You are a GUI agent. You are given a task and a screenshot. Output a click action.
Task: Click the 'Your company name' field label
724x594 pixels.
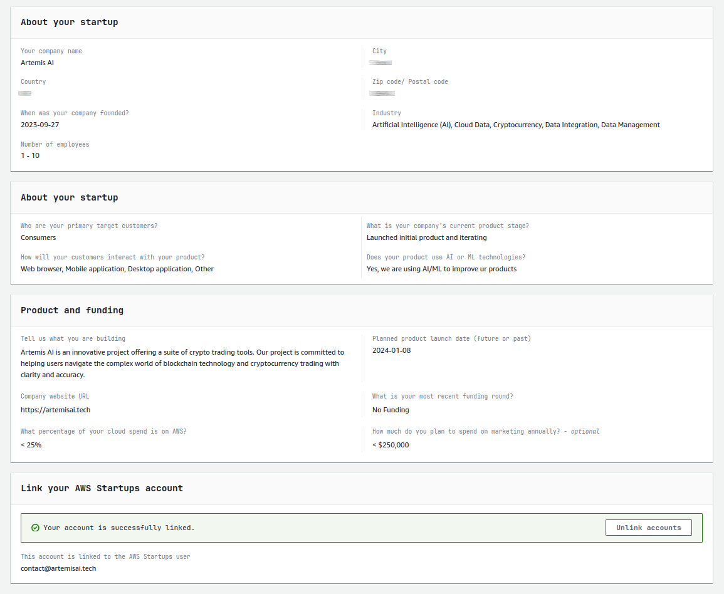(x=51, y=51)
